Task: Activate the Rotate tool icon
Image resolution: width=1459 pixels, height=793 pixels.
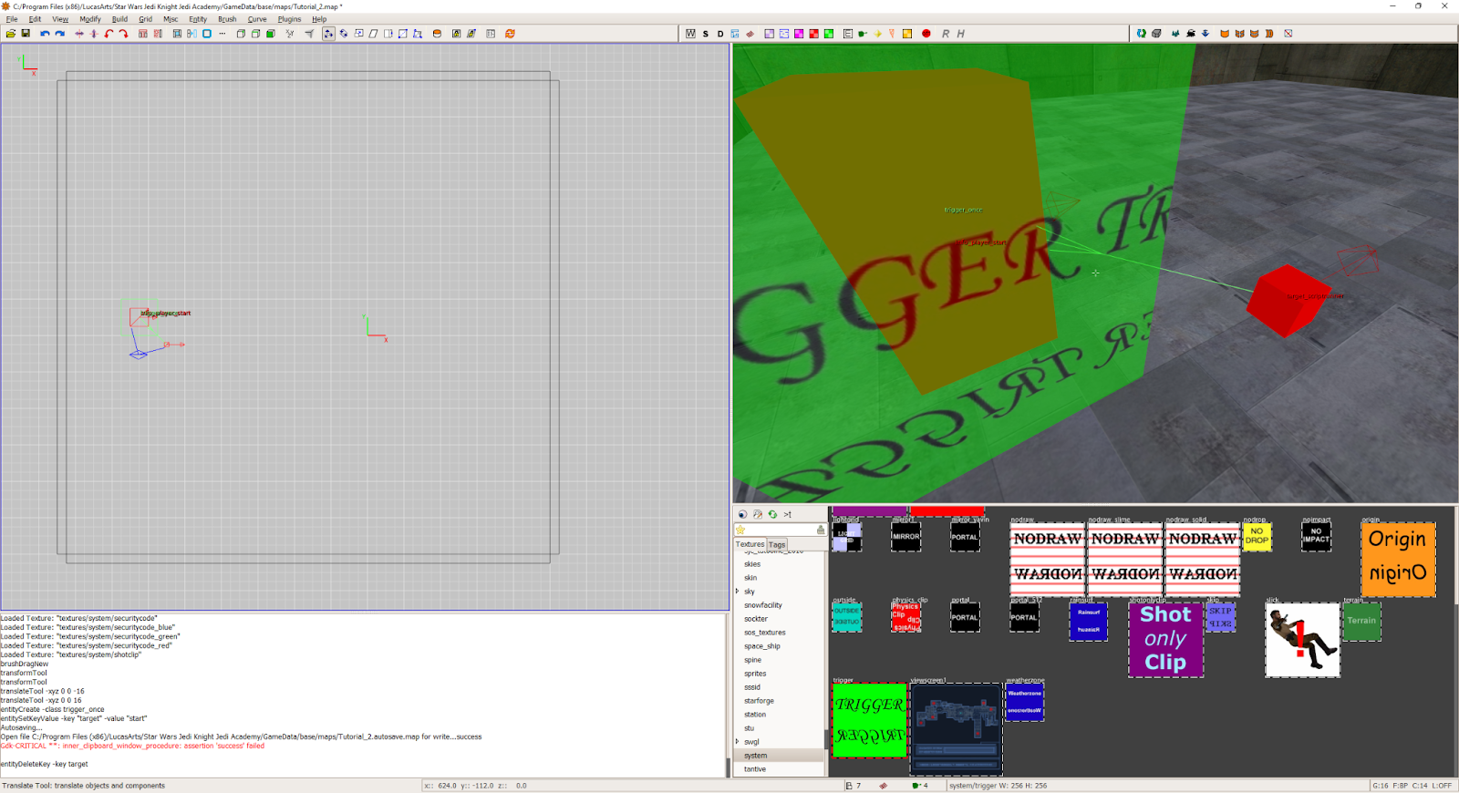Action: click(x=344, y=34)
